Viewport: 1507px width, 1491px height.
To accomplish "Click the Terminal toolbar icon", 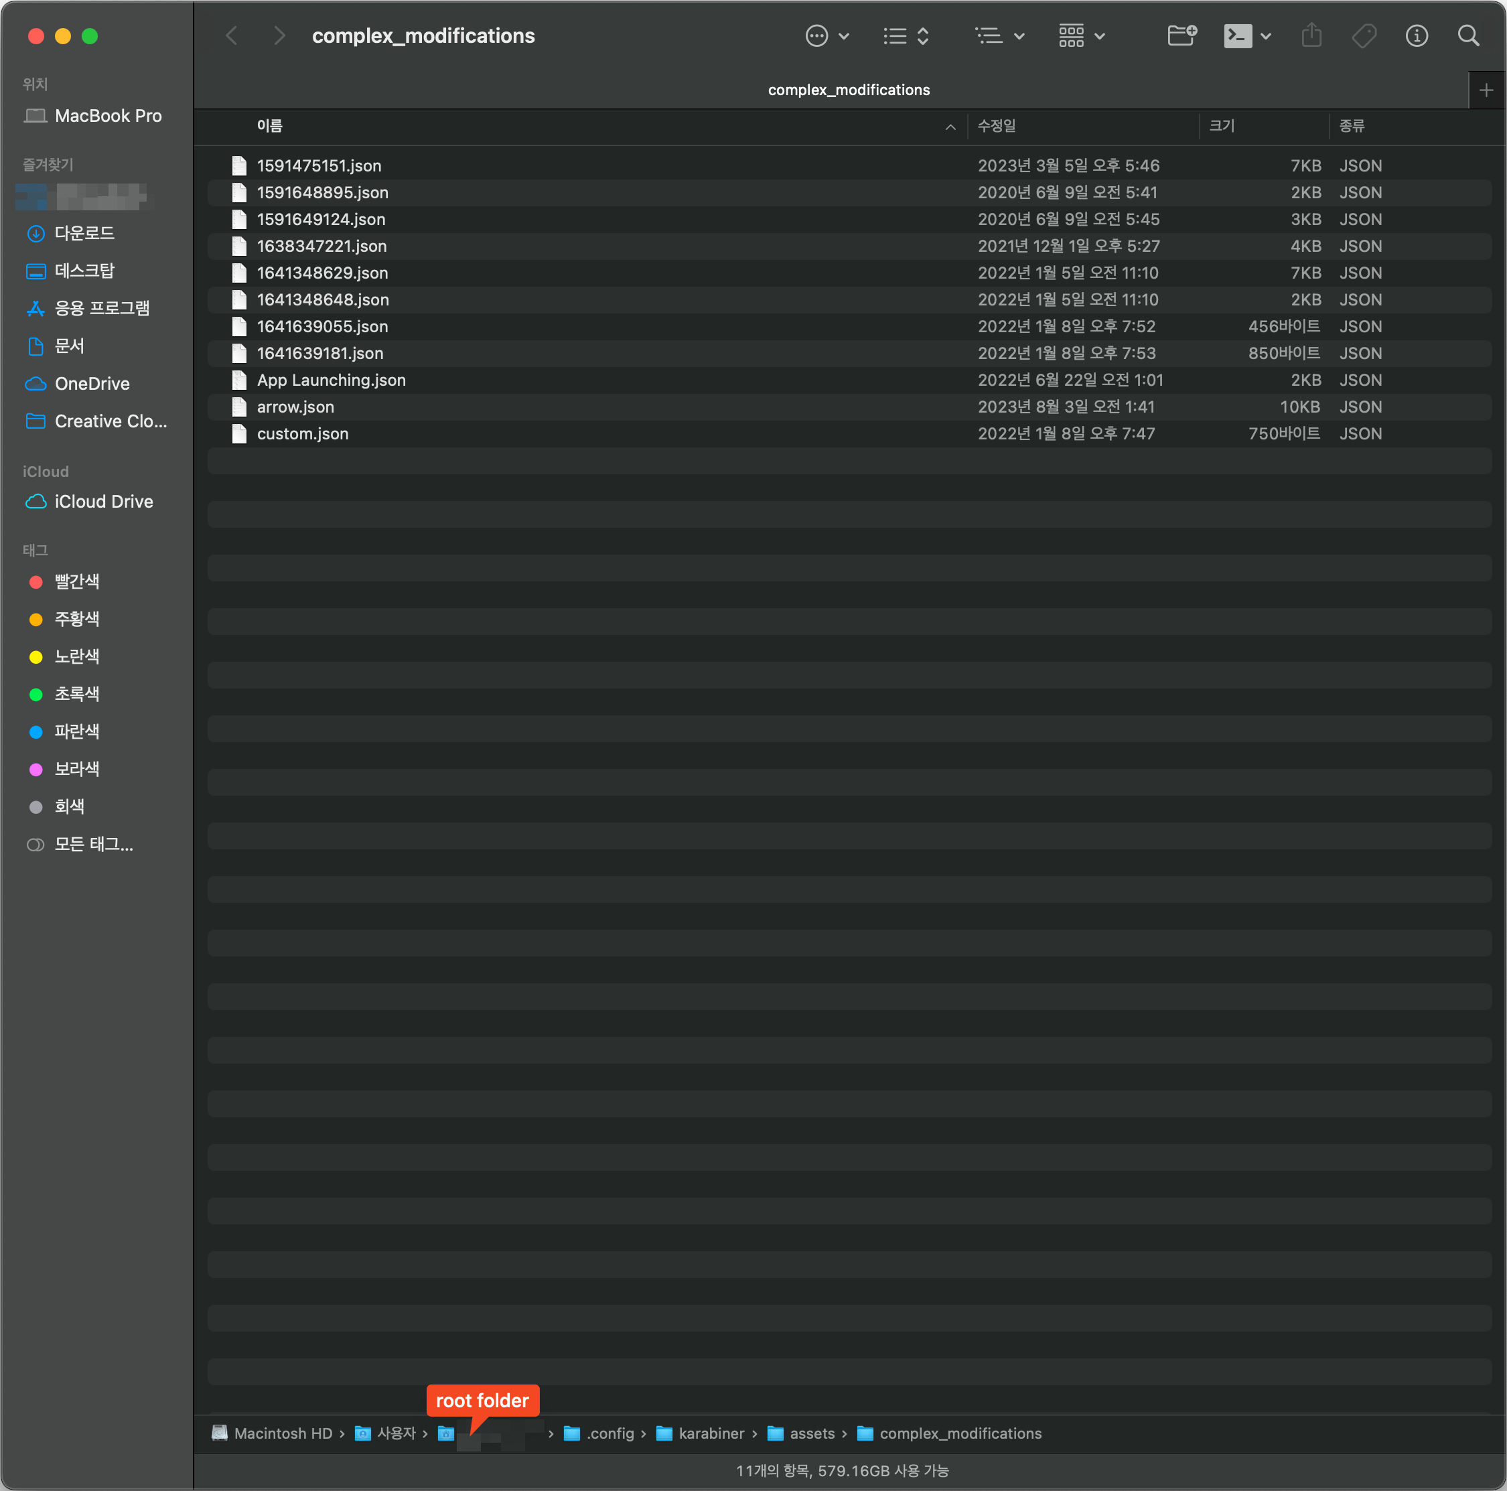I will (x=1238, y=36).
